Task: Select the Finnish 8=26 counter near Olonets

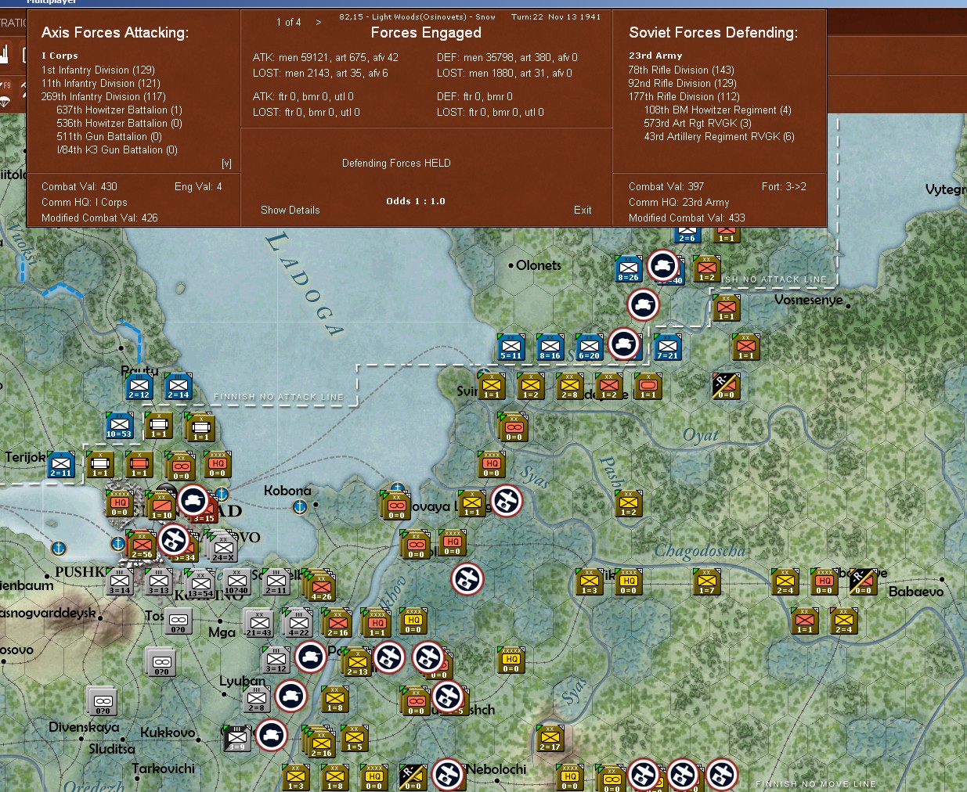Action: click(629, 269)
